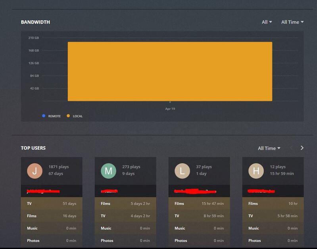The image size is (317, 249).
Task: Click '1 day' text
Action: (x=201, y=173)
